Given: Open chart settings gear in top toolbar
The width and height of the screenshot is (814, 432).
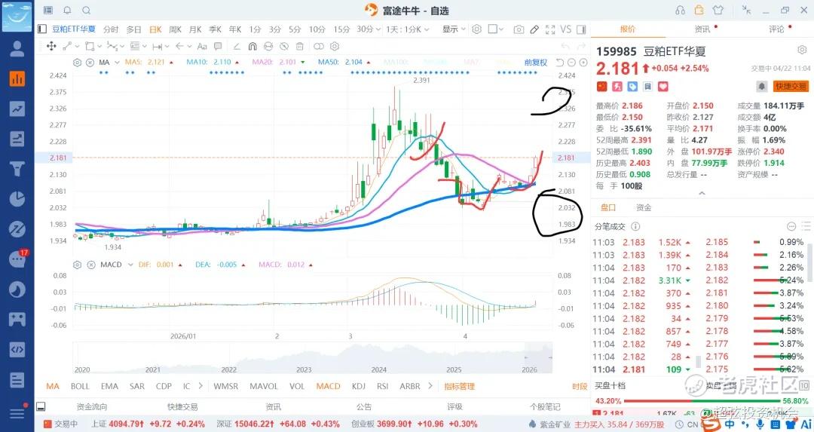Looking at the screenshot, I should (x=476, y=29).
